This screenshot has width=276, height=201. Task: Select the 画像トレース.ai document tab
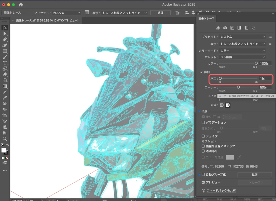(47, 20)
